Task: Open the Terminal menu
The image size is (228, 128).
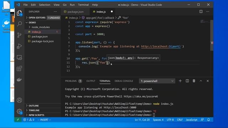Action: (83, 5)
